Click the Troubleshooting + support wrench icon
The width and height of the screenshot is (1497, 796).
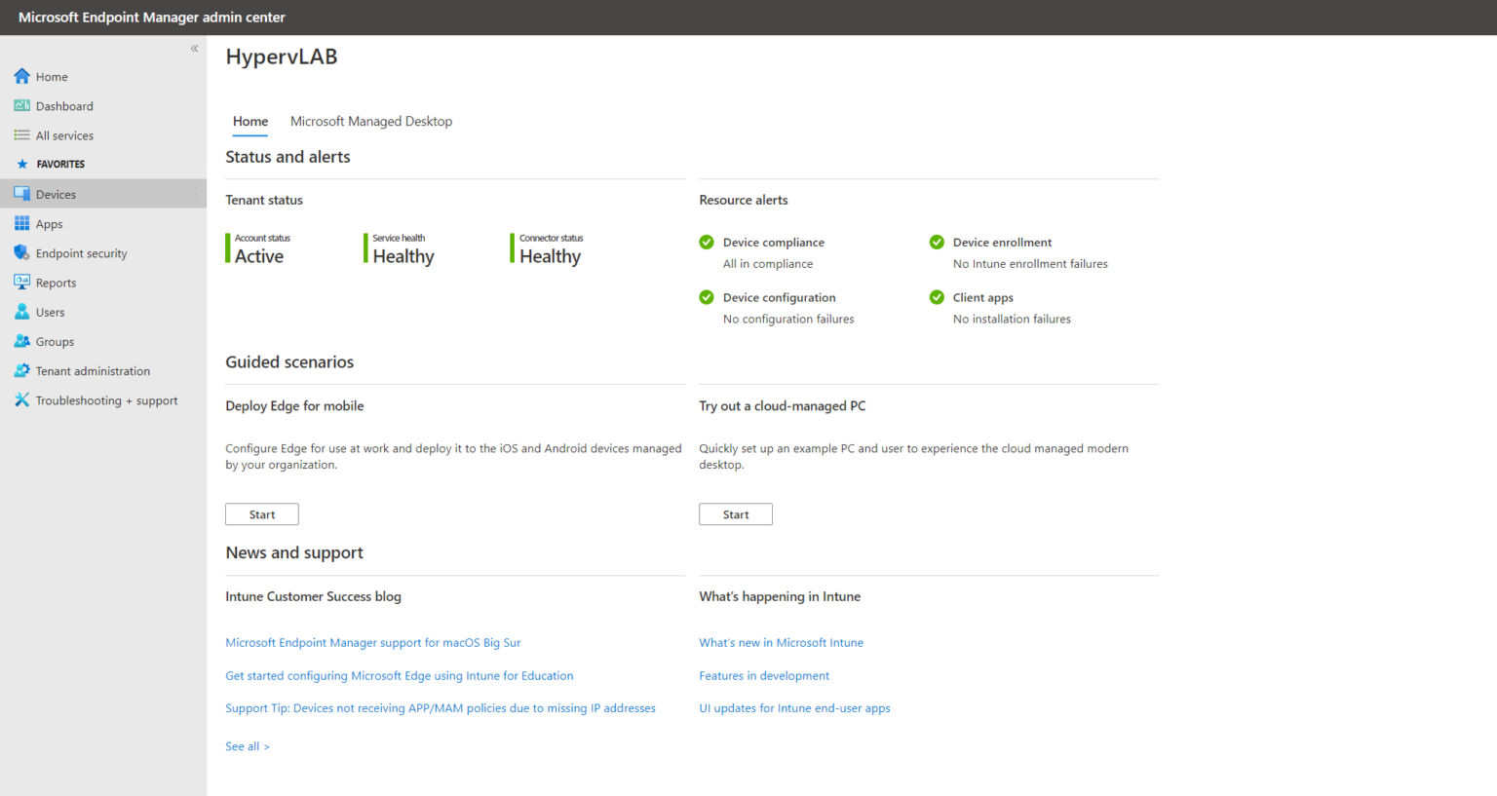21,400
